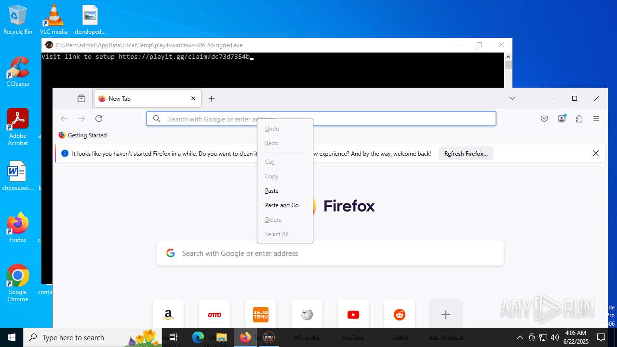The image size is (617, 347).
Task: Open the Getting Started bookmark
Action: [x=82, y=135]
